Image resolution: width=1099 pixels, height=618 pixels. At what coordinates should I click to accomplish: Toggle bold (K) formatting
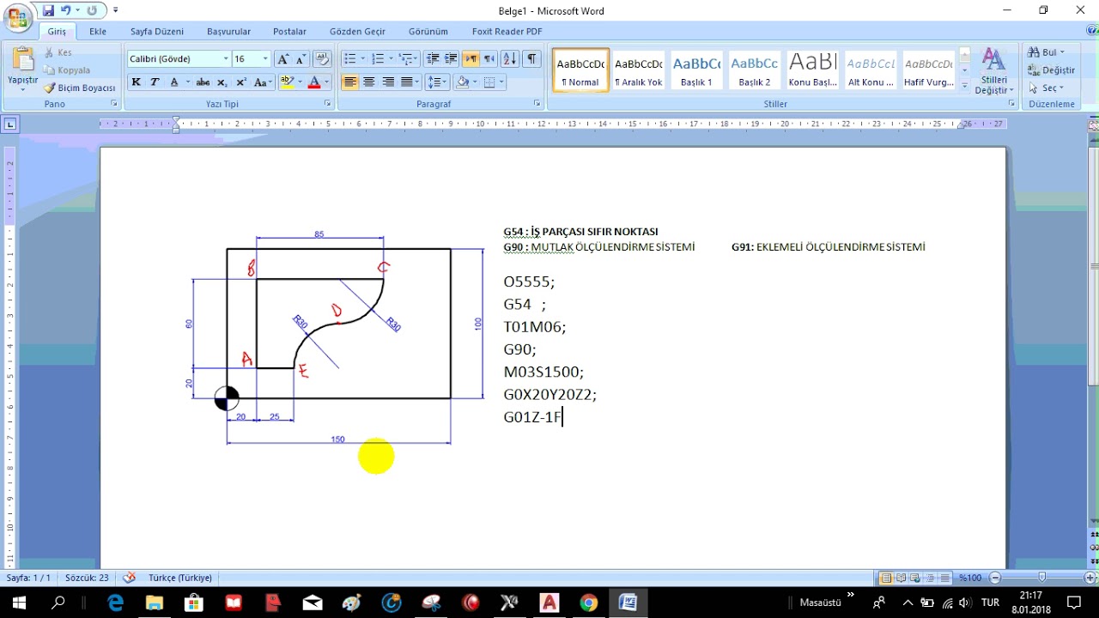tap(136, 82)
